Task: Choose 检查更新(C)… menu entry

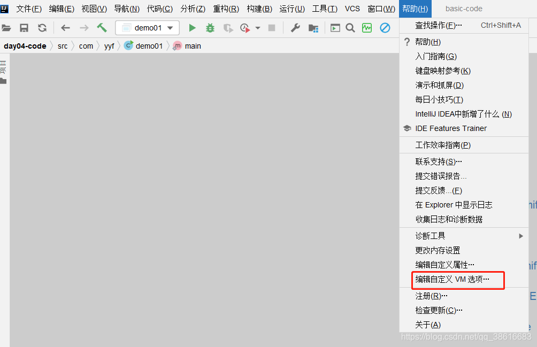Action: [x=464, y=310]
